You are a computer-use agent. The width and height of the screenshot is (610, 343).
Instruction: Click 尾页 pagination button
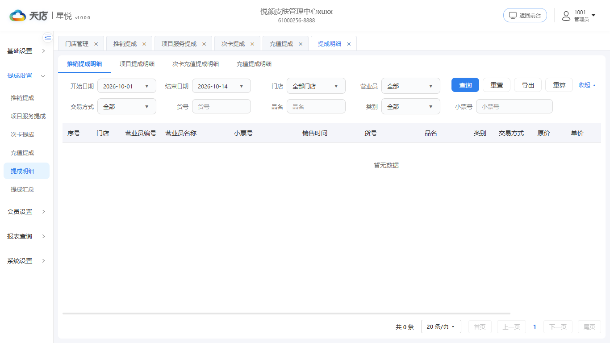pos(589,327)
